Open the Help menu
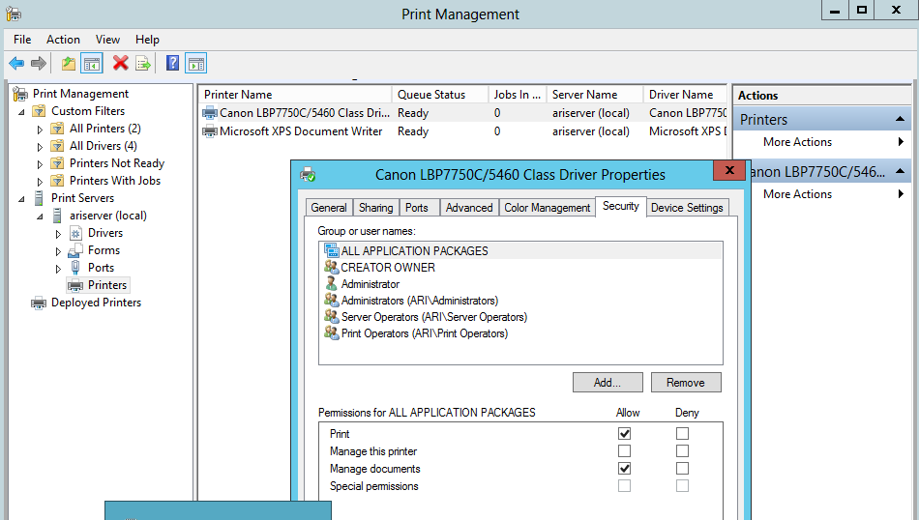Screen dimensions: 919x520 pyautogui.click(x=147, y=40)
